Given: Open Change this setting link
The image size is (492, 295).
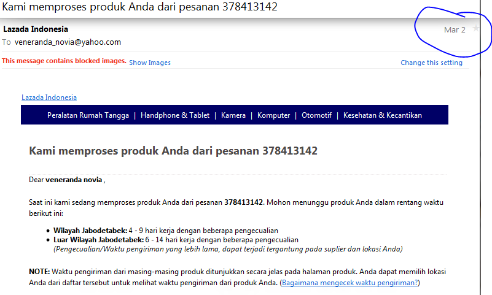Looking at the screenshot, I should [x=431, y=63].
